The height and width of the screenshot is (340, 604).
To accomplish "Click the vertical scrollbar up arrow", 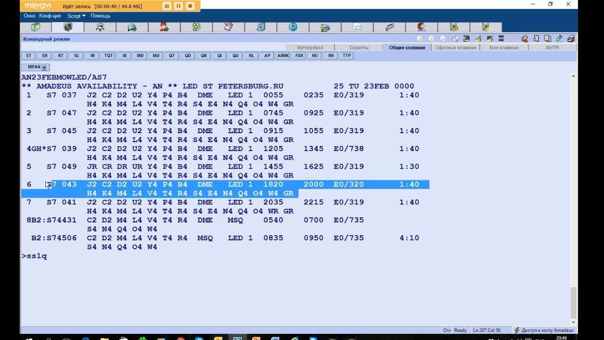I will 573,76.
